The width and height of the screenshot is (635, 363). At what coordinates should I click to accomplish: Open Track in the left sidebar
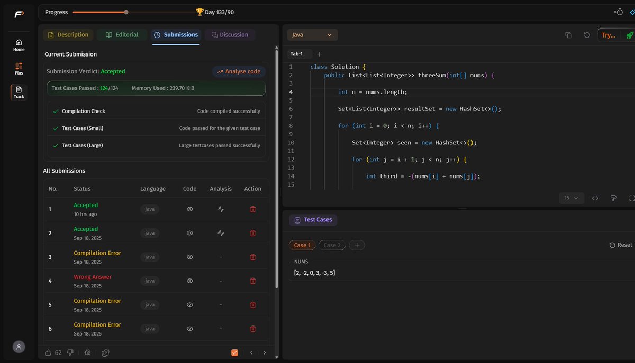pos(19,92)
